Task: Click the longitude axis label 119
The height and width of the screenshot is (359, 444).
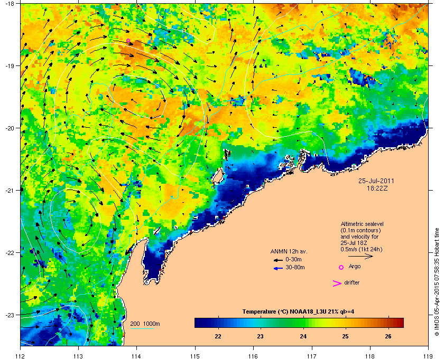Action: tap(429, 356)
